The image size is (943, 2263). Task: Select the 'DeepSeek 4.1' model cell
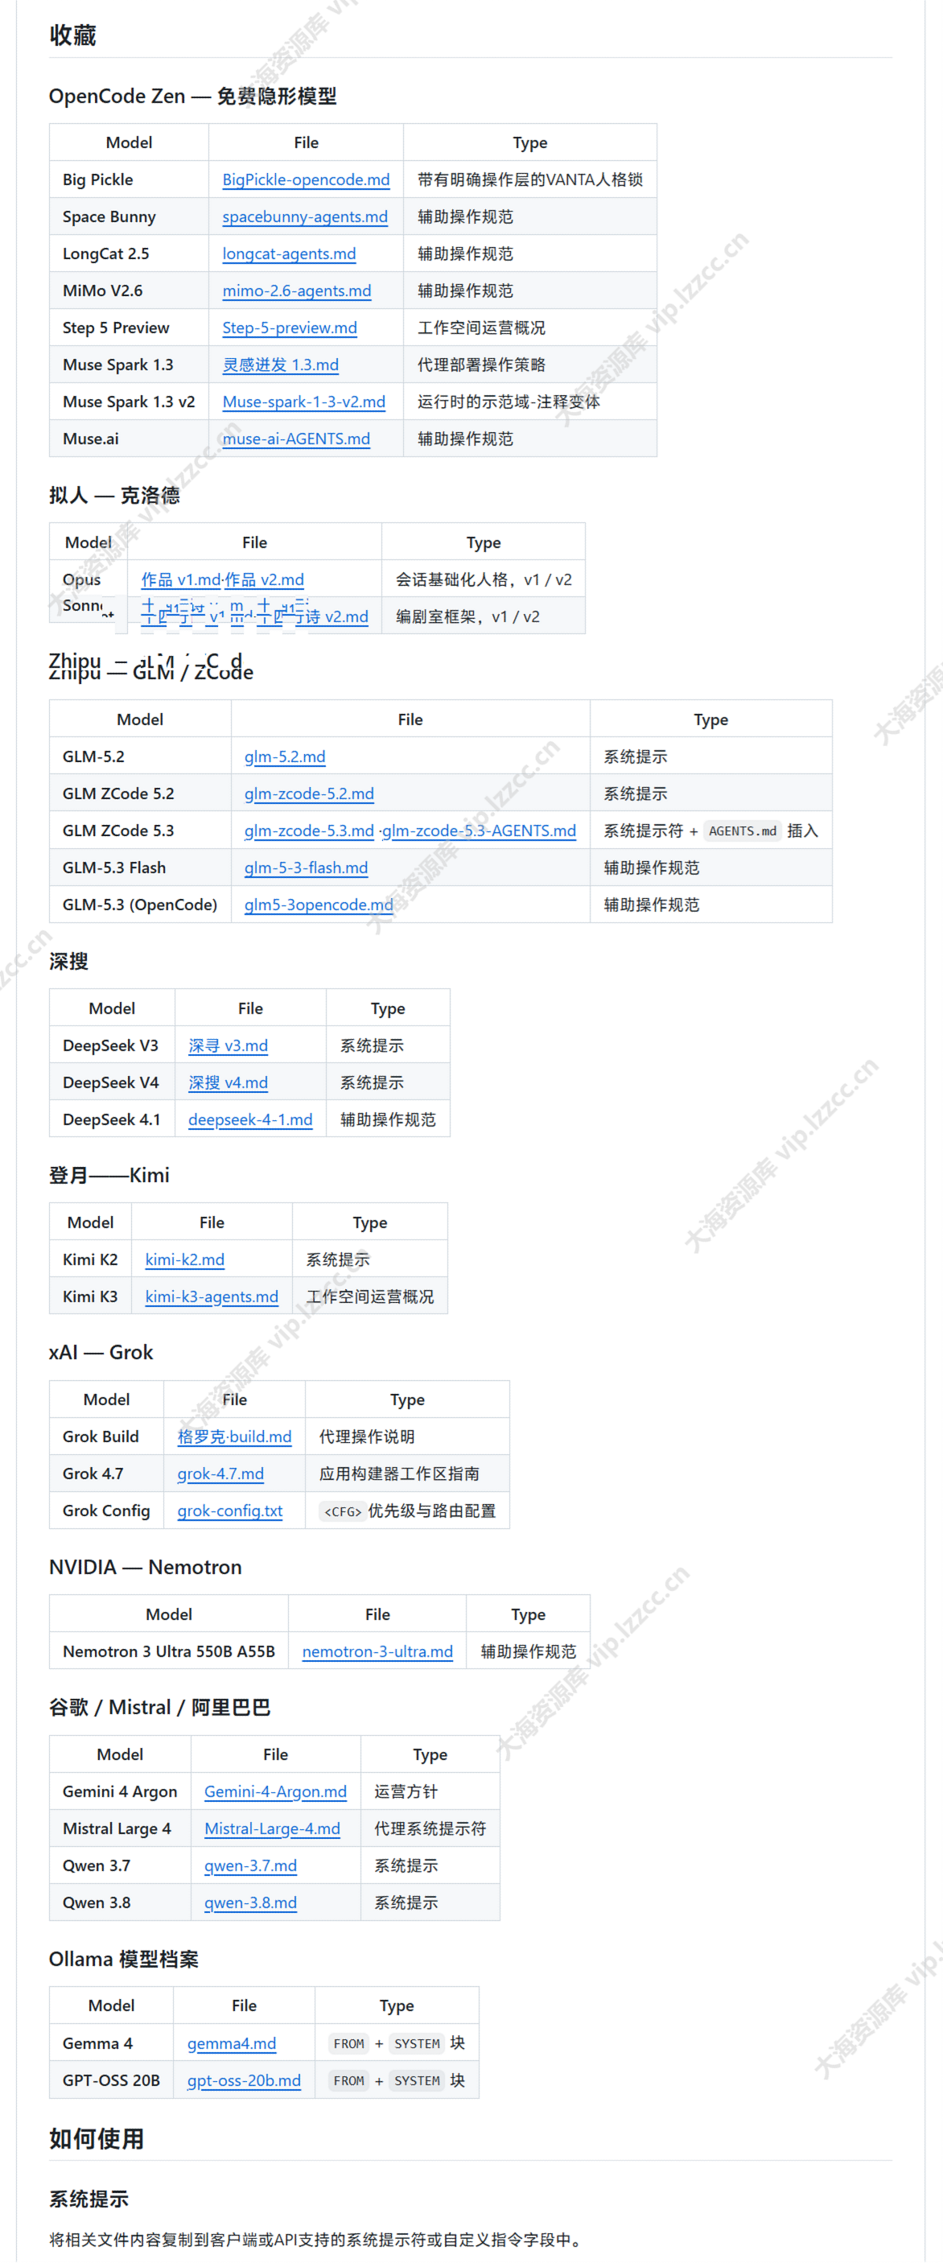point(112,1119)
